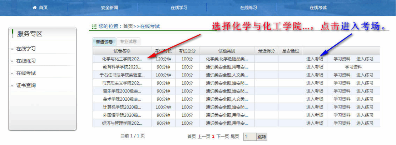The image size is (396, 145).
Task: Select the 普通试卷 tab
Action: click(x=104, y=41)
